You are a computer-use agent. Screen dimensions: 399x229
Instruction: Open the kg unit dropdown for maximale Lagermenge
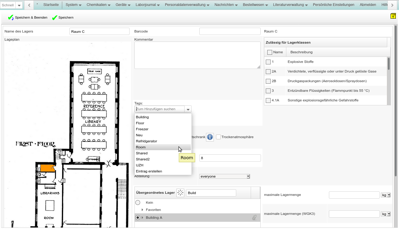(x=386, y=195)
